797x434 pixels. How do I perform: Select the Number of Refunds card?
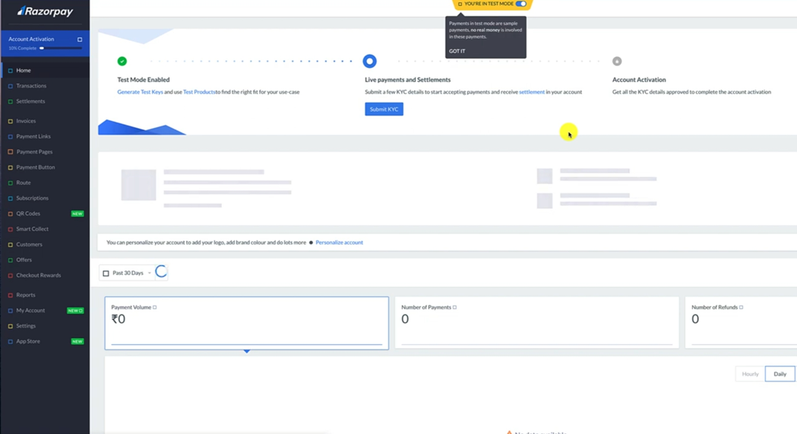741,323
